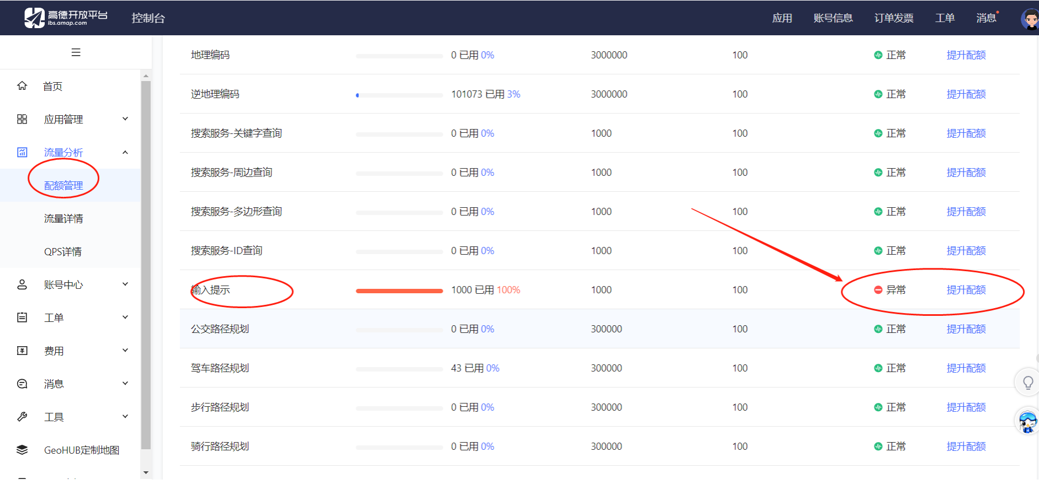Click the 高德开放平台 logo
1039x495 pixels.
click(x=66, y=18)
